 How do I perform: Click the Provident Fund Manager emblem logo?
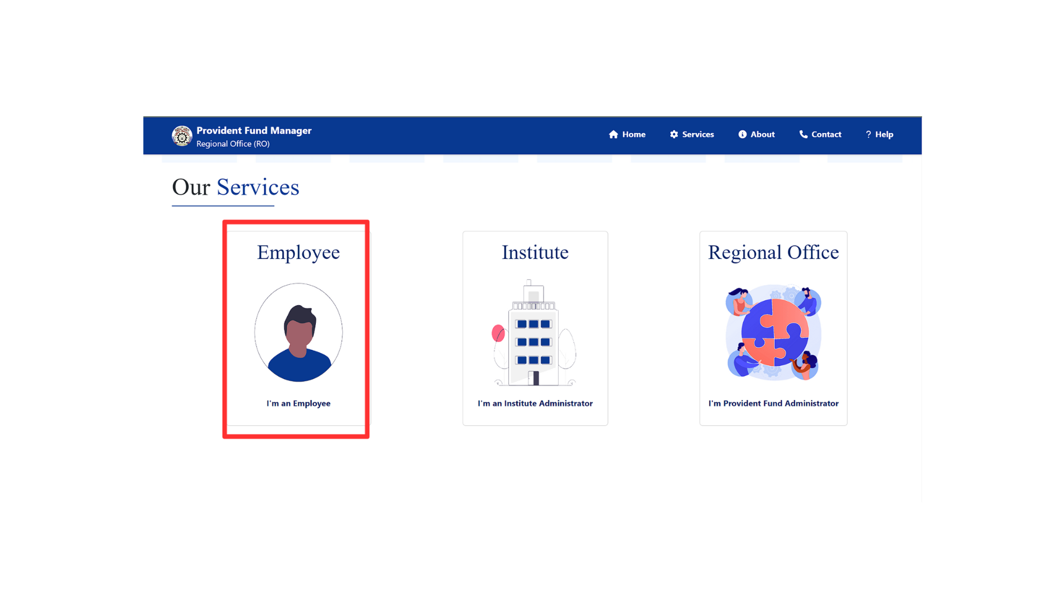(182, 136)
